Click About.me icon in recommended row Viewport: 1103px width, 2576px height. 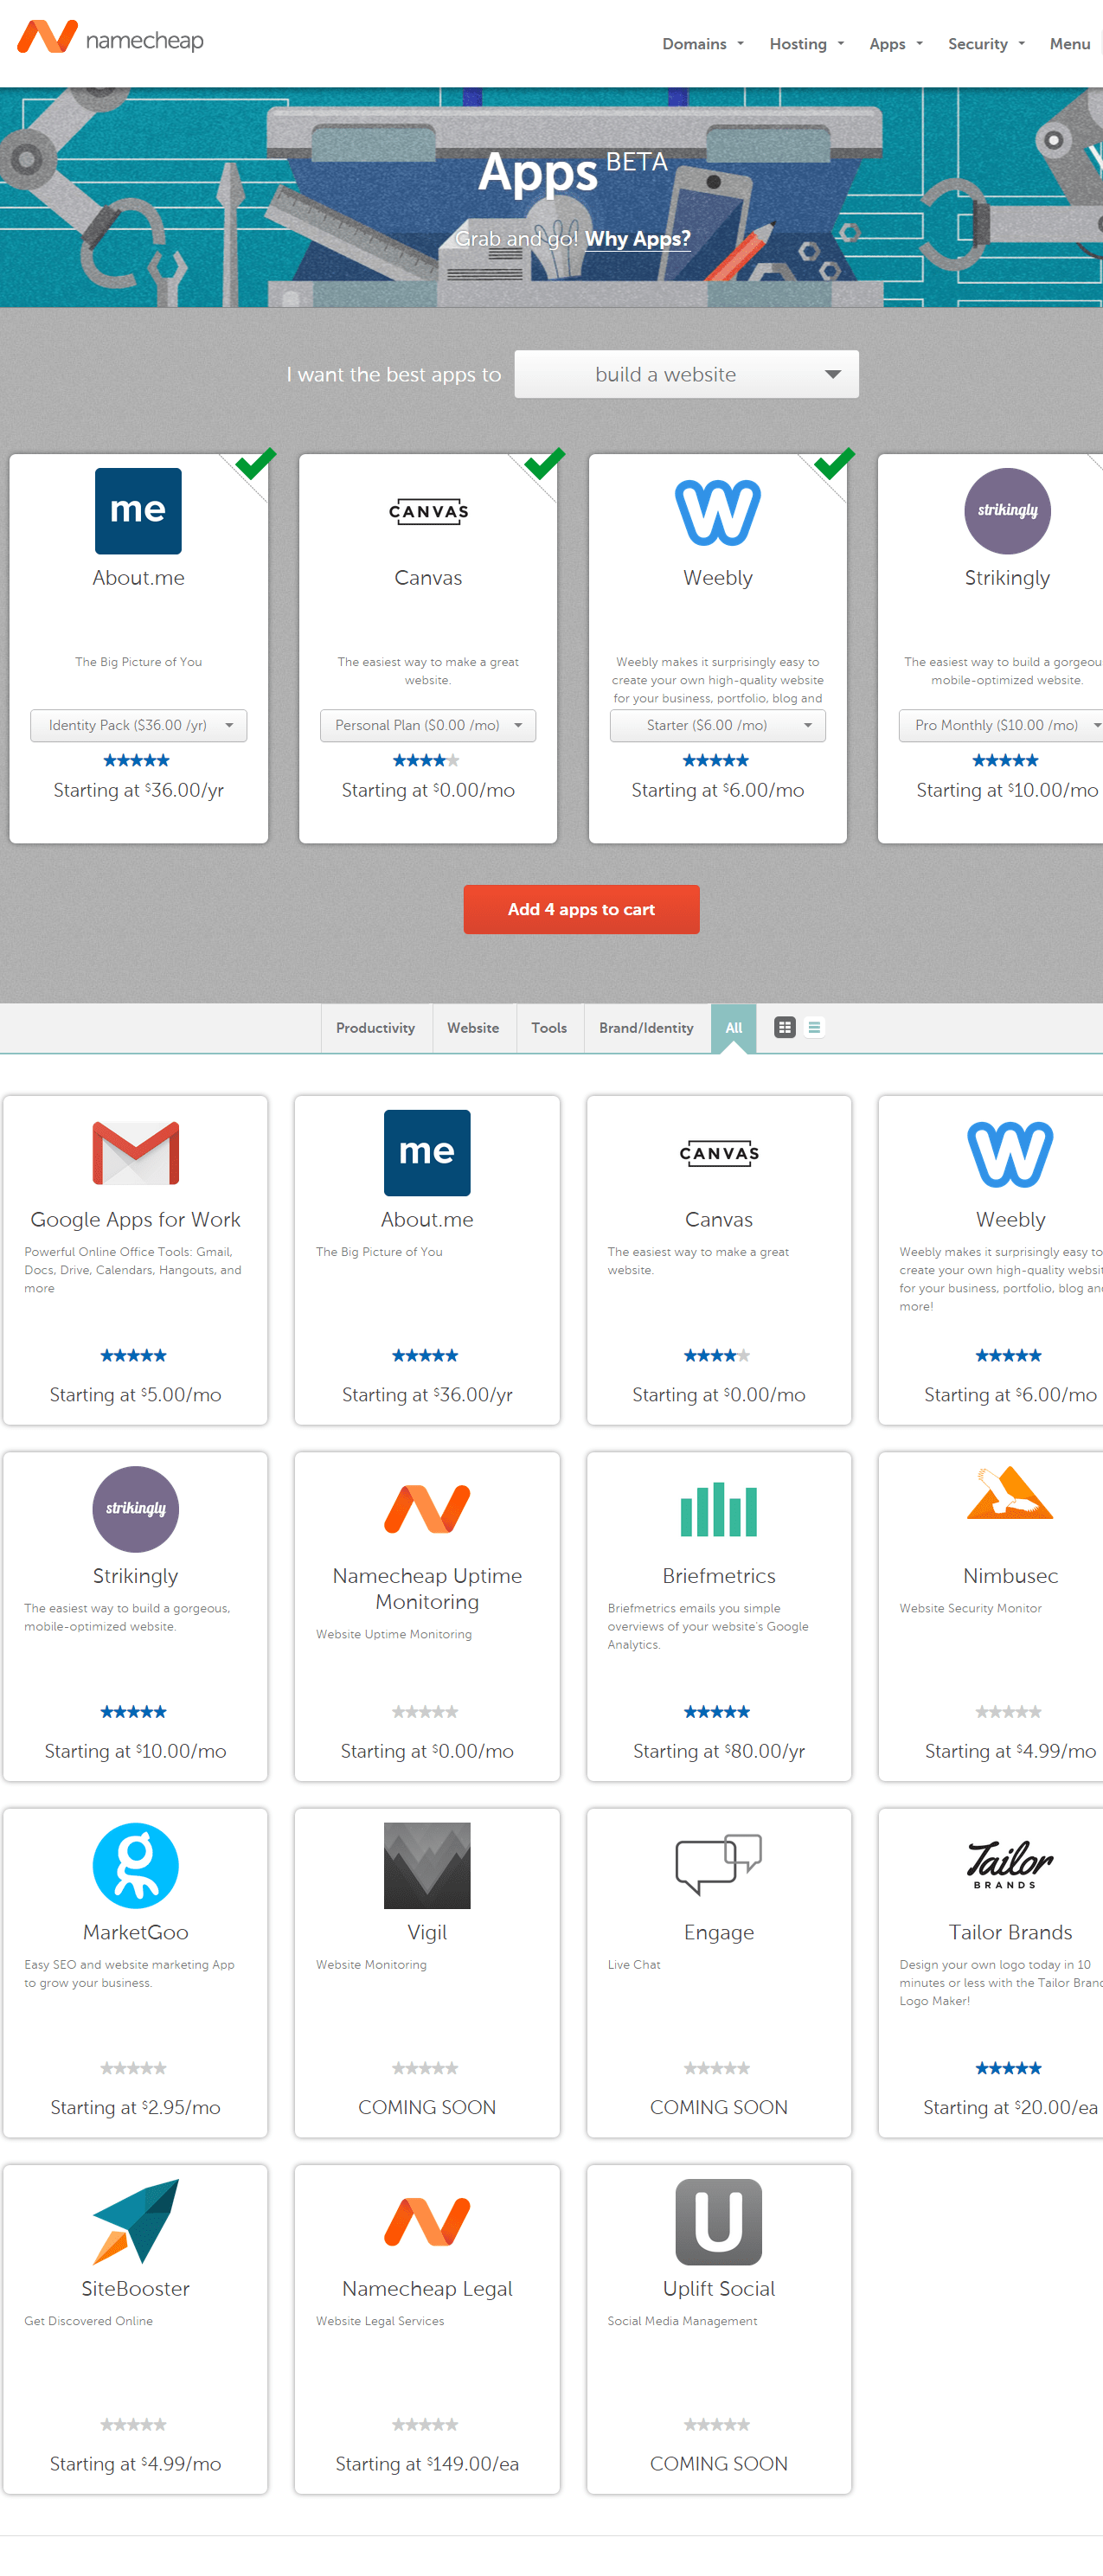[x=138, y=511]
